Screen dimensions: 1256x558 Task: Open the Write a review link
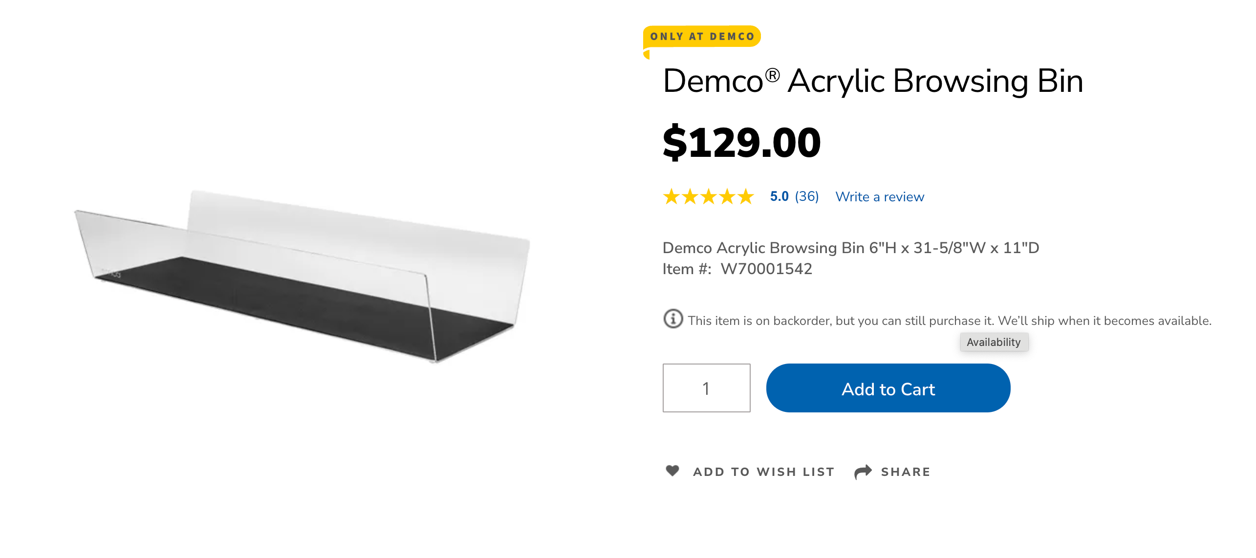click(x=880, y=197)
